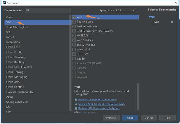Focus the dependencies search field
Image resolution: width=180 pixels, height=124 pixels.
(x=48, y=10)
